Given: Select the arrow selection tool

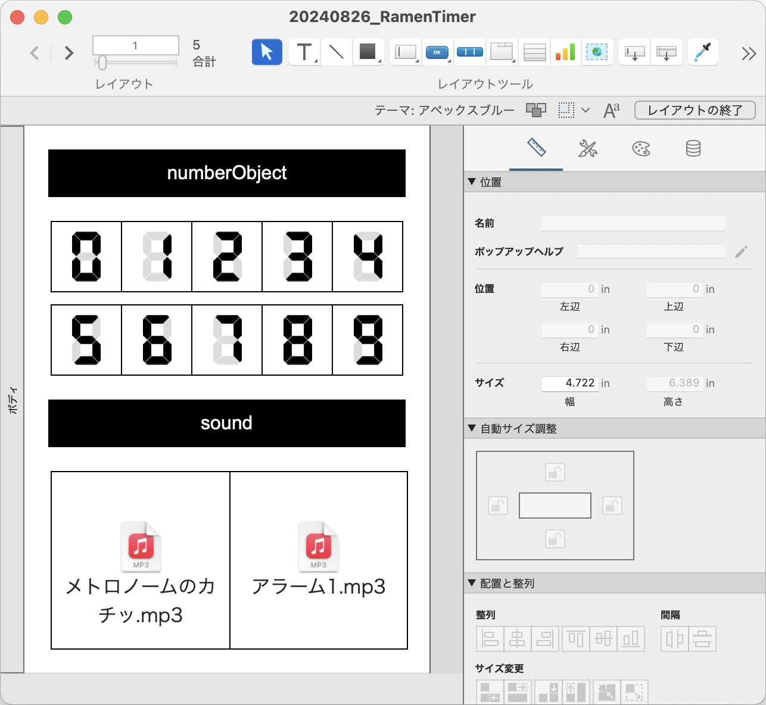Looking at the screenshot, I should tap(267, 52).
